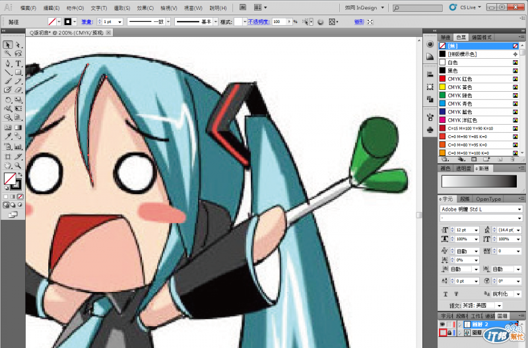
Task: Select the Line Segment tool
Action: 8,72
